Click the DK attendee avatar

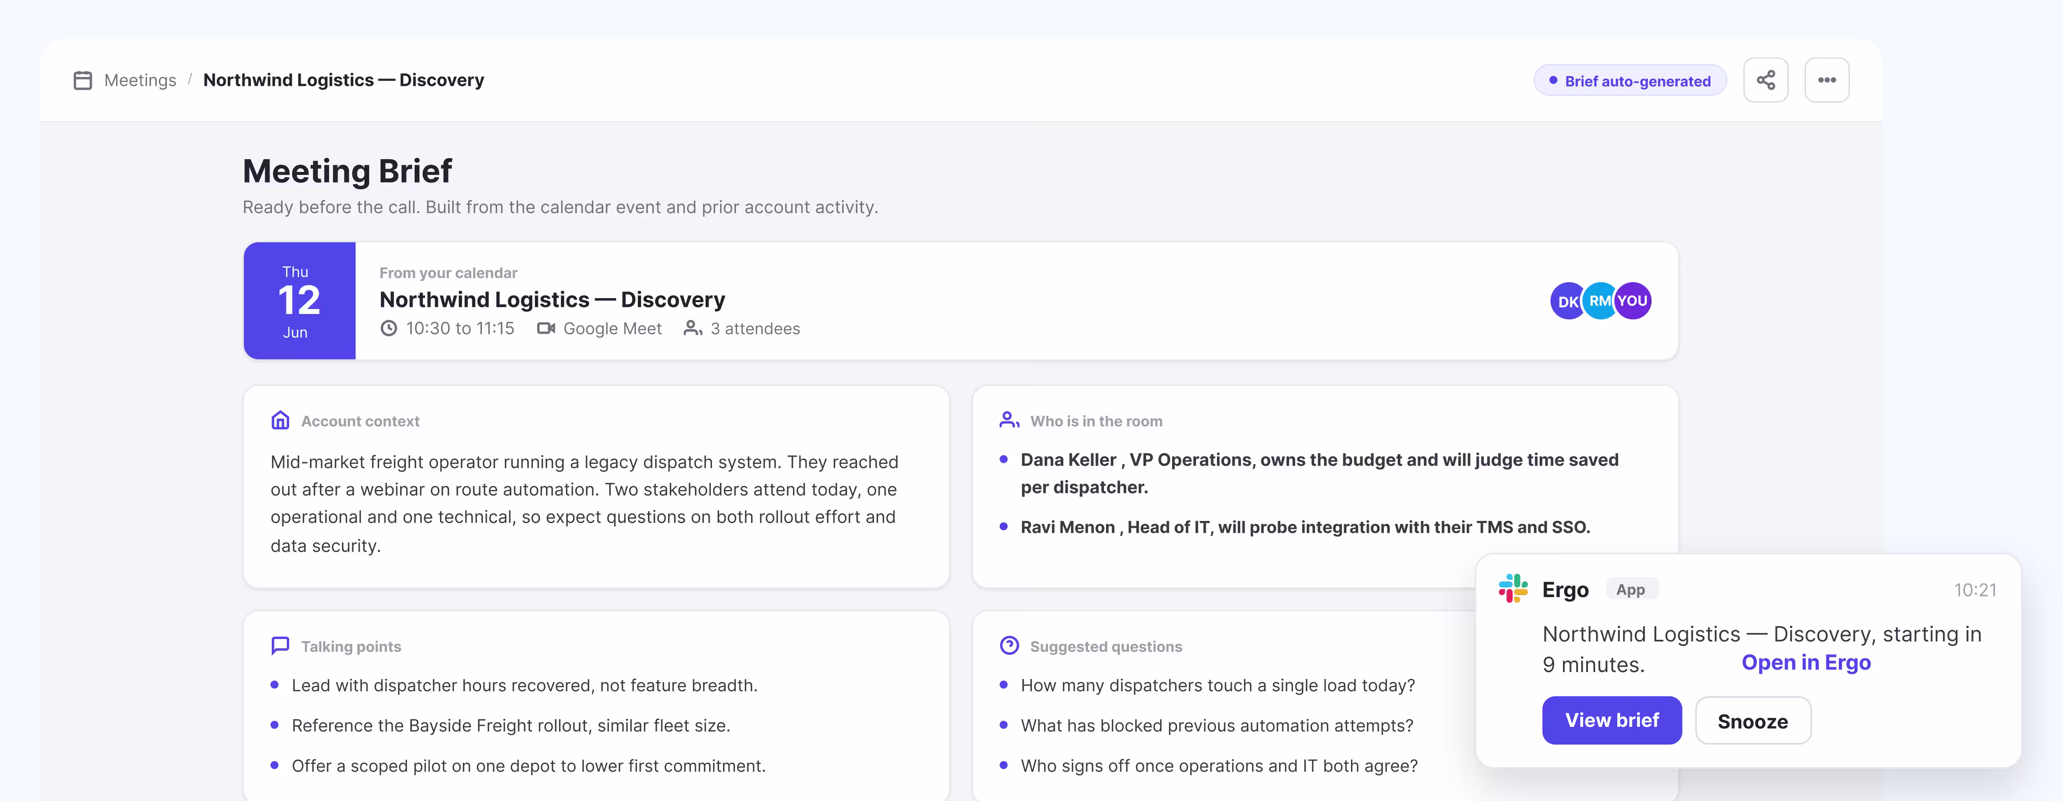pyautogui.click(x=1567, y=301)
